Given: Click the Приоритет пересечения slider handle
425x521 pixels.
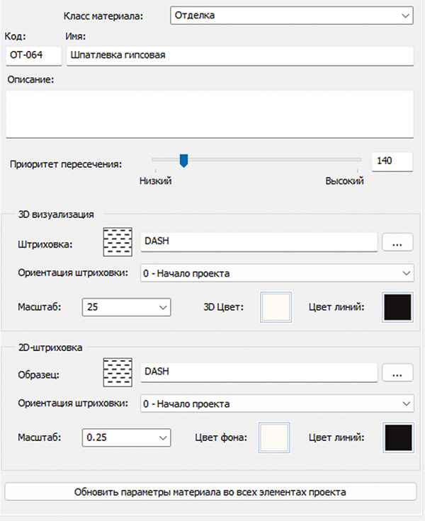Looking at the screenshot, I should point(183,161).
